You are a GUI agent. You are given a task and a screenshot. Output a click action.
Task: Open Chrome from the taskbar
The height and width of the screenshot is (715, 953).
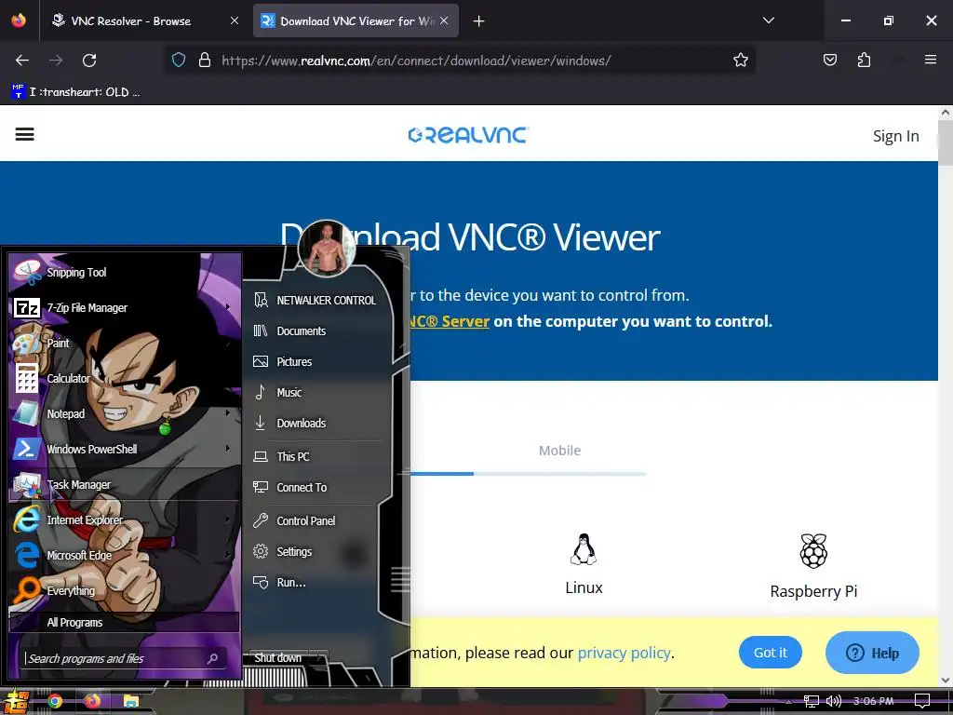coord(55,702)
